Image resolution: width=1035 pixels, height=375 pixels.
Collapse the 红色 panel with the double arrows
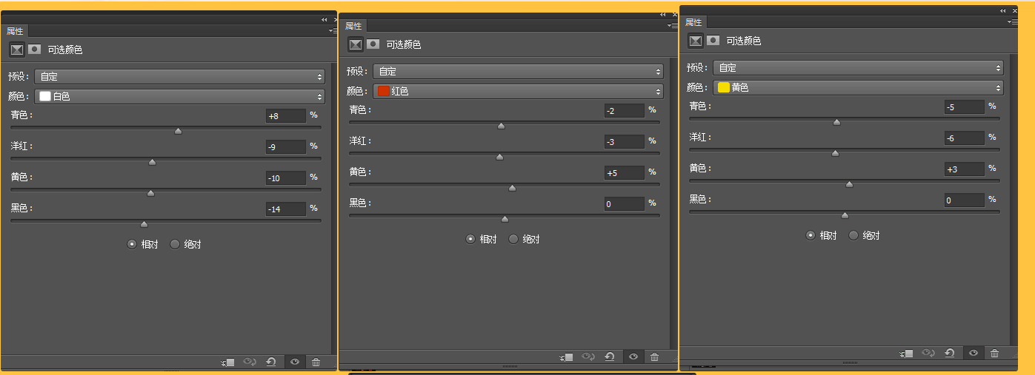pyautogui.click(x=663, y=14)
